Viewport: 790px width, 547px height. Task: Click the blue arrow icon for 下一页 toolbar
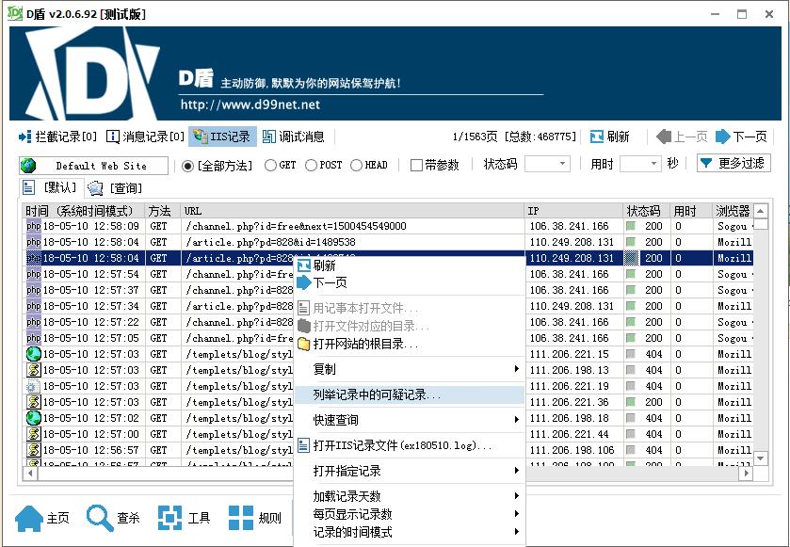722,137
